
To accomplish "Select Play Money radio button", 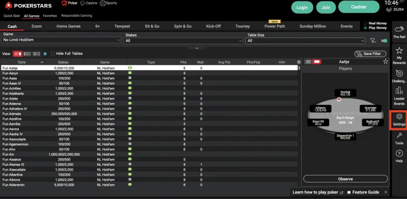I will pos(365,28).
